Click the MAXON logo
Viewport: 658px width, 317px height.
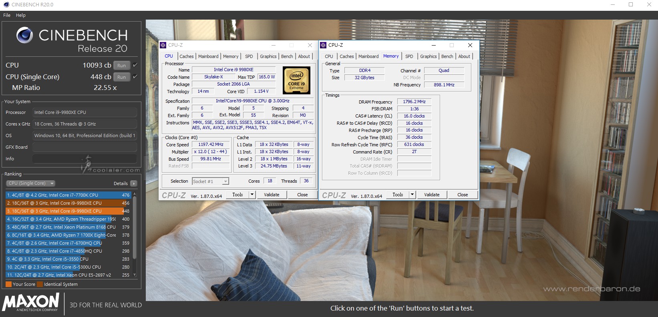[x=31, y=303]
